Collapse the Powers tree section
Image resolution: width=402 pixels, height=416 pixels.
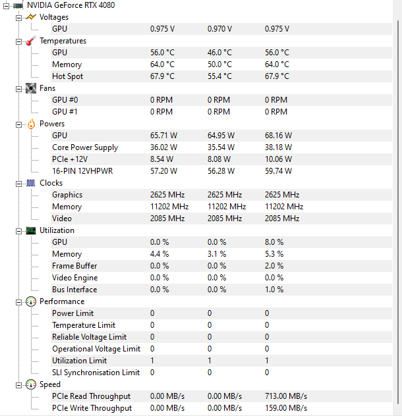coord(19,124)
